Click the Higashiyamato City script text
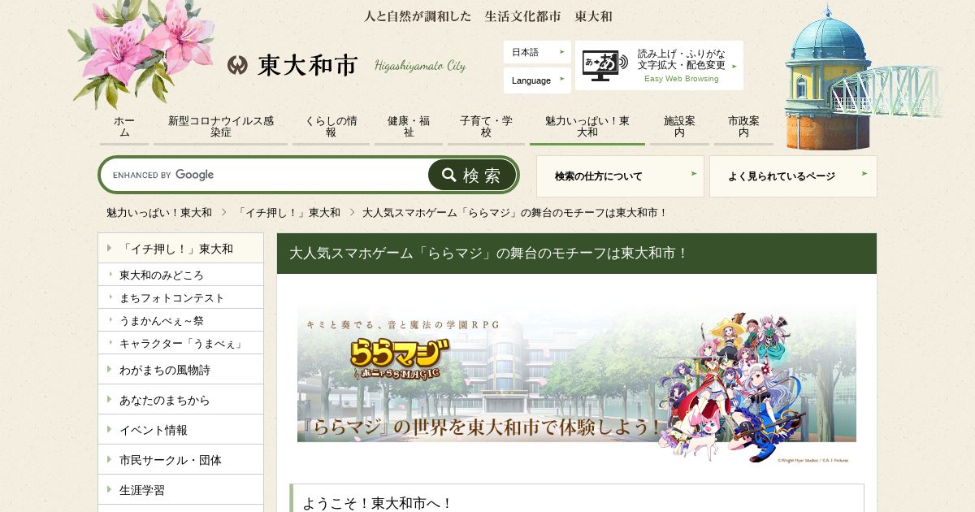Screen dimensions: 975x512 coord(420,66)
